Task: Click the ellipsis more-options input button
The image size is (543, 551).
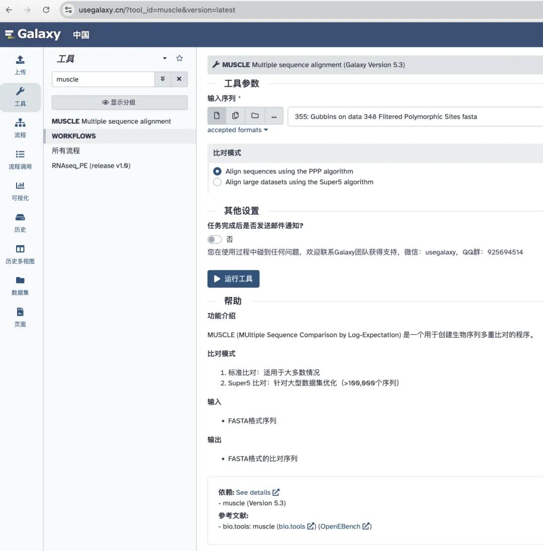Action: coord(274,116)
